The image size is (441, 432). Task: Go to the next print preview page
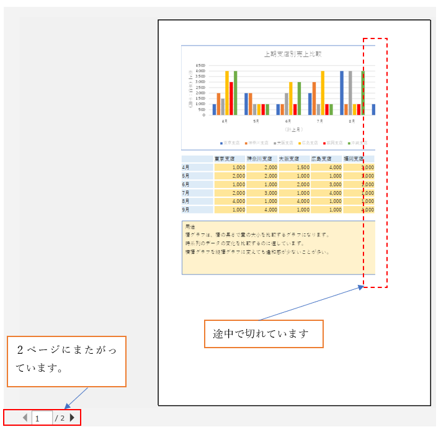tap(73, 418)
